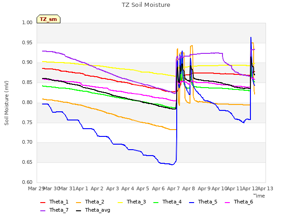Toggle Theta_6 legend entry

tap(239, 202)
